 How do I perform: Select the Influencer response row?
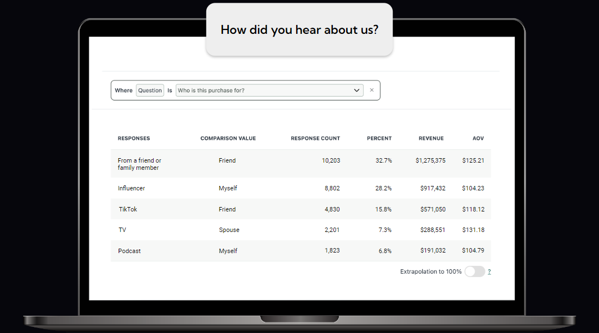(x=131, y=188)
